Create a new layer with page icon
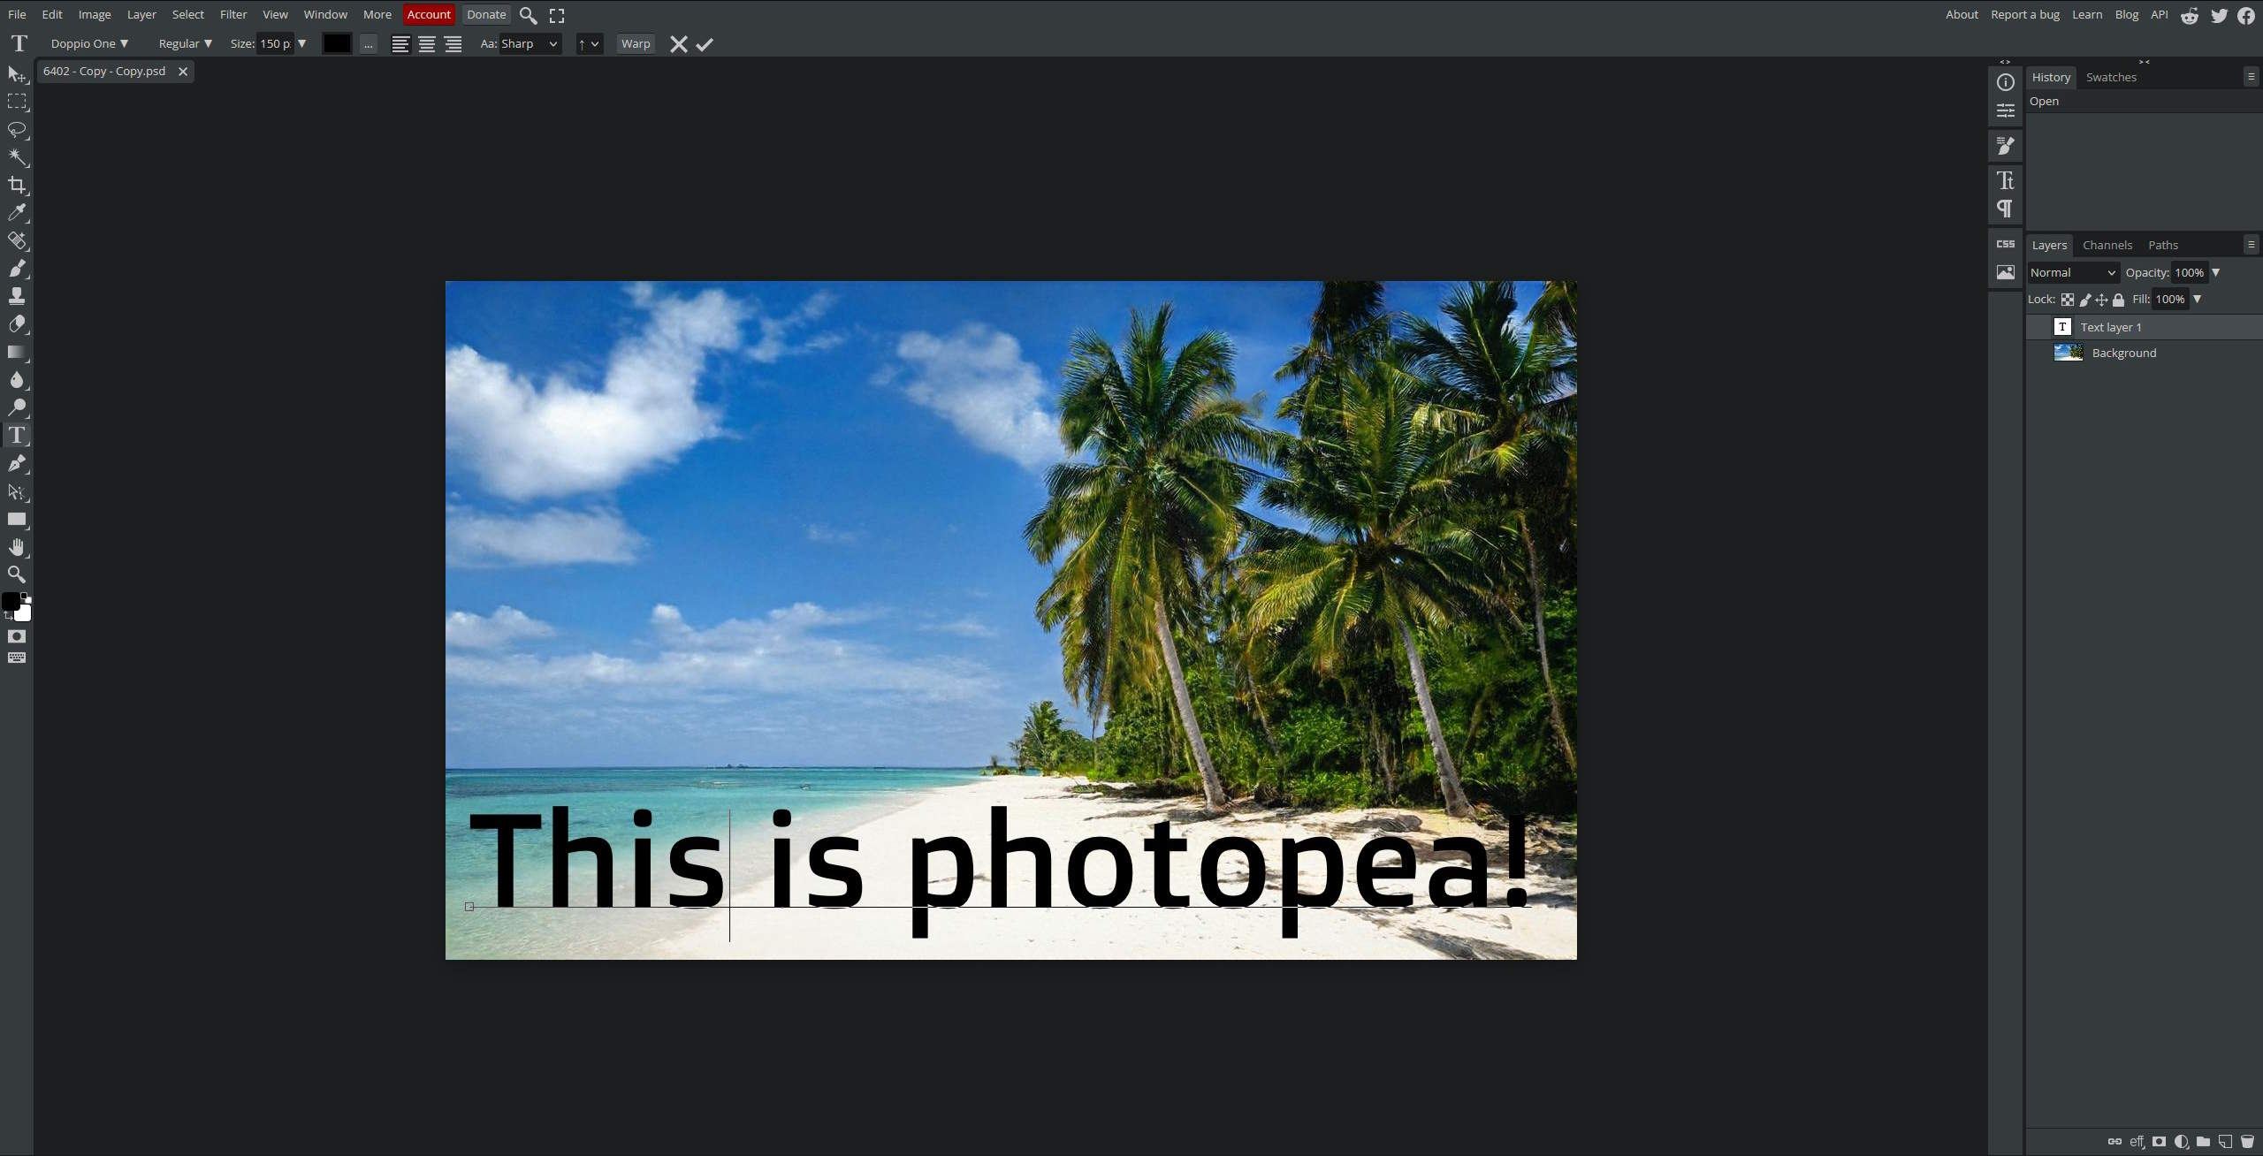Image resolution: width=2263 pixels, height=1156 pixels. pos(2225,1141)
